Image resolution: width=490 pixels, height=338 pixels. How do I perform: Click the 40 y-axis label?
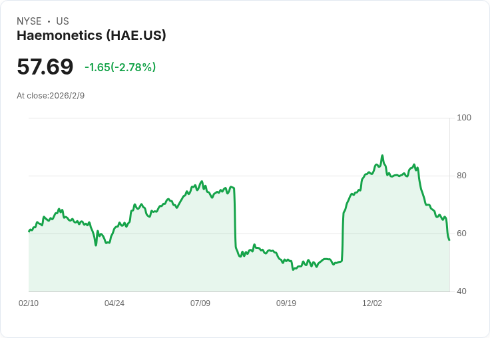(461, 291)
